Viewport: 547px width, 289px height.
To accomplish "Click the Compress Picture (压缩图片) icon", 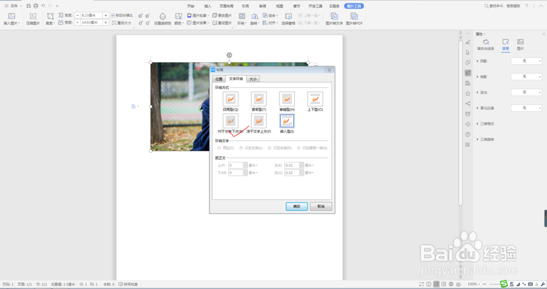I will pos(33,16).
